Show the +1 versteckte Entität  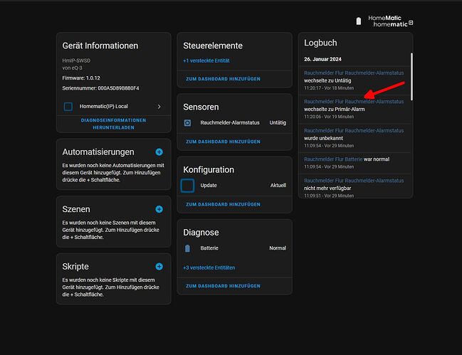tap(206, 60)
